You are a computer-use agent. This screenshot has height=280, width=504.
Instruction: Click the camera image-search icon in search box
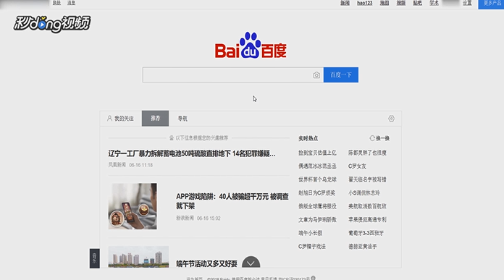pos(316,75)
